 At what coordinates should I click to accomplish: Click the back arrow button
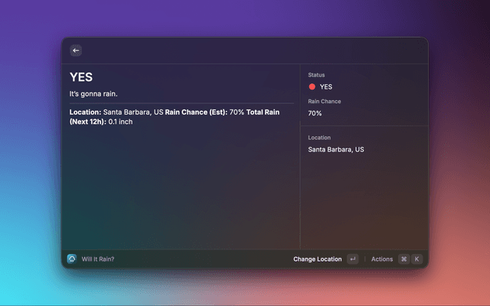point(76,50)
